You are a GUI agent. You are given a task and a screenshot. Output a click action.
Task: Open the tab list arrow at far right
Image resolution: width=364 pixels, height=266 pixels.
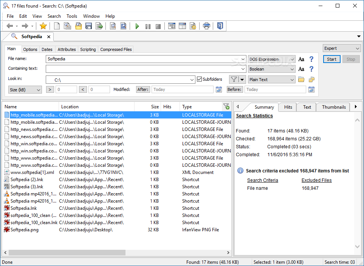[x=359, y=37]
